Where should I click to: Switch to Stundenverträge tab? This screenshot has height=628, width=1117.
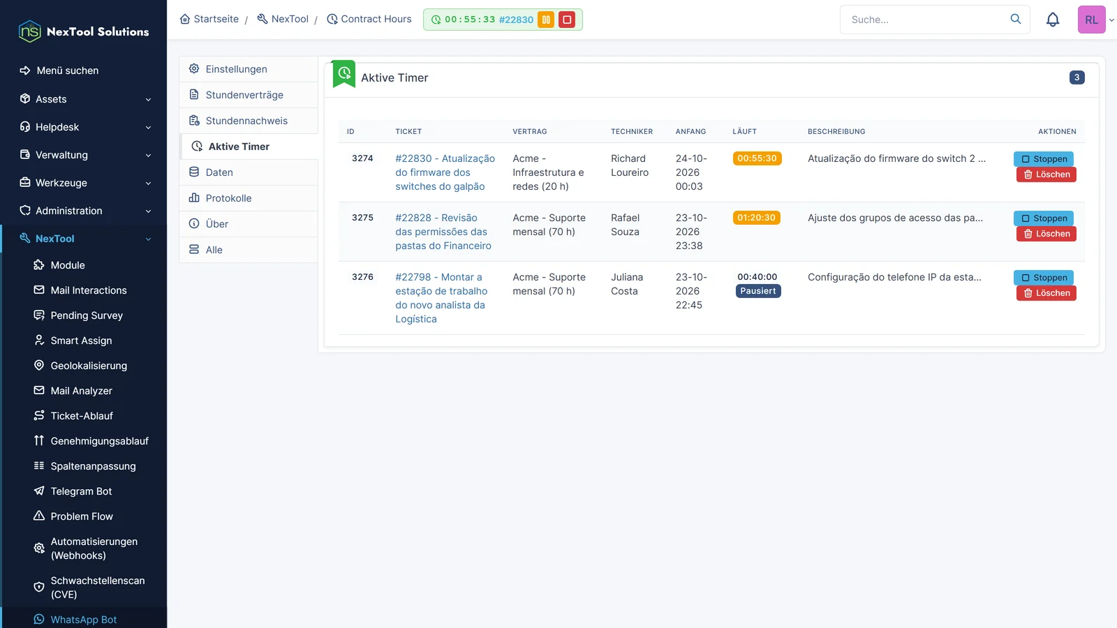[249, 95]
